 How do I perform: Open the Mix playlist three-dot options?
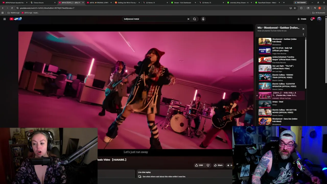303,34
